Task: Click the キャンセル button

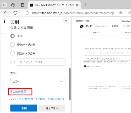Action: (52, 108)
